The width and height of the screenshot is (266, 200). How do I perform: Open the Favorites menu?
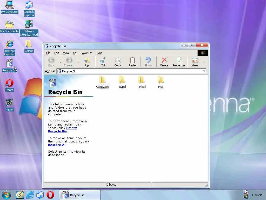tap(86, 53)
